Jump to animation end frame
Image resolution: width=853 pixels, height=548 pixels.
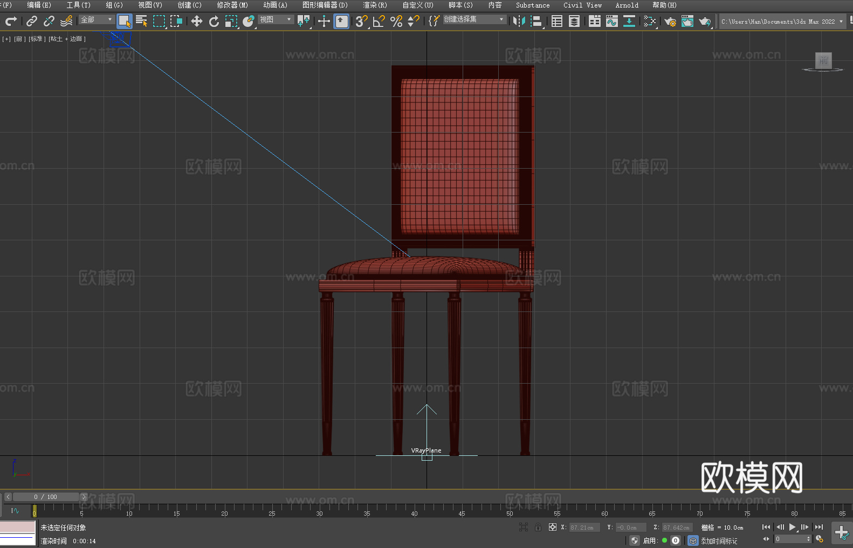pos(819,527)
